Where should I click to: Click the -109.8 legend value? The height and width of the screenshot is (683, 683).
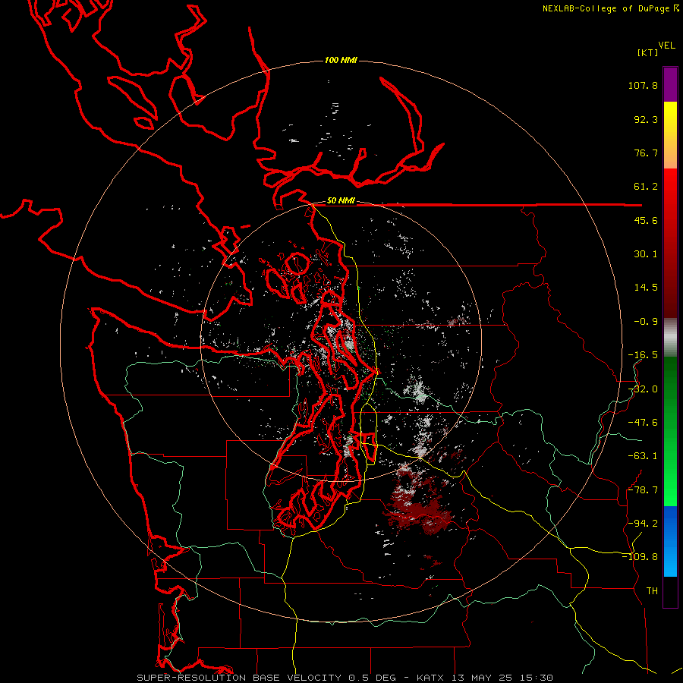[x=640, y=557]
